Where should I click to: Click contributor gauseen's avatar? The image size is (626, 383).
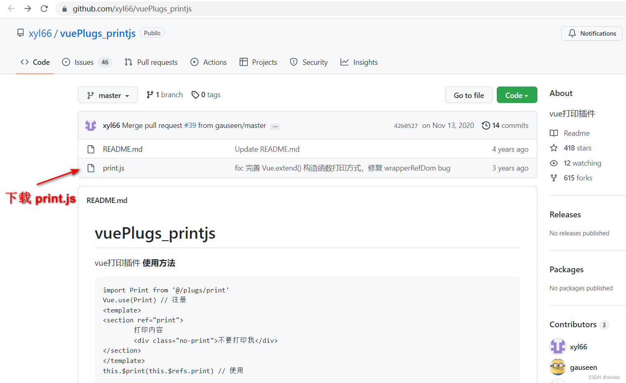point(557,367)
